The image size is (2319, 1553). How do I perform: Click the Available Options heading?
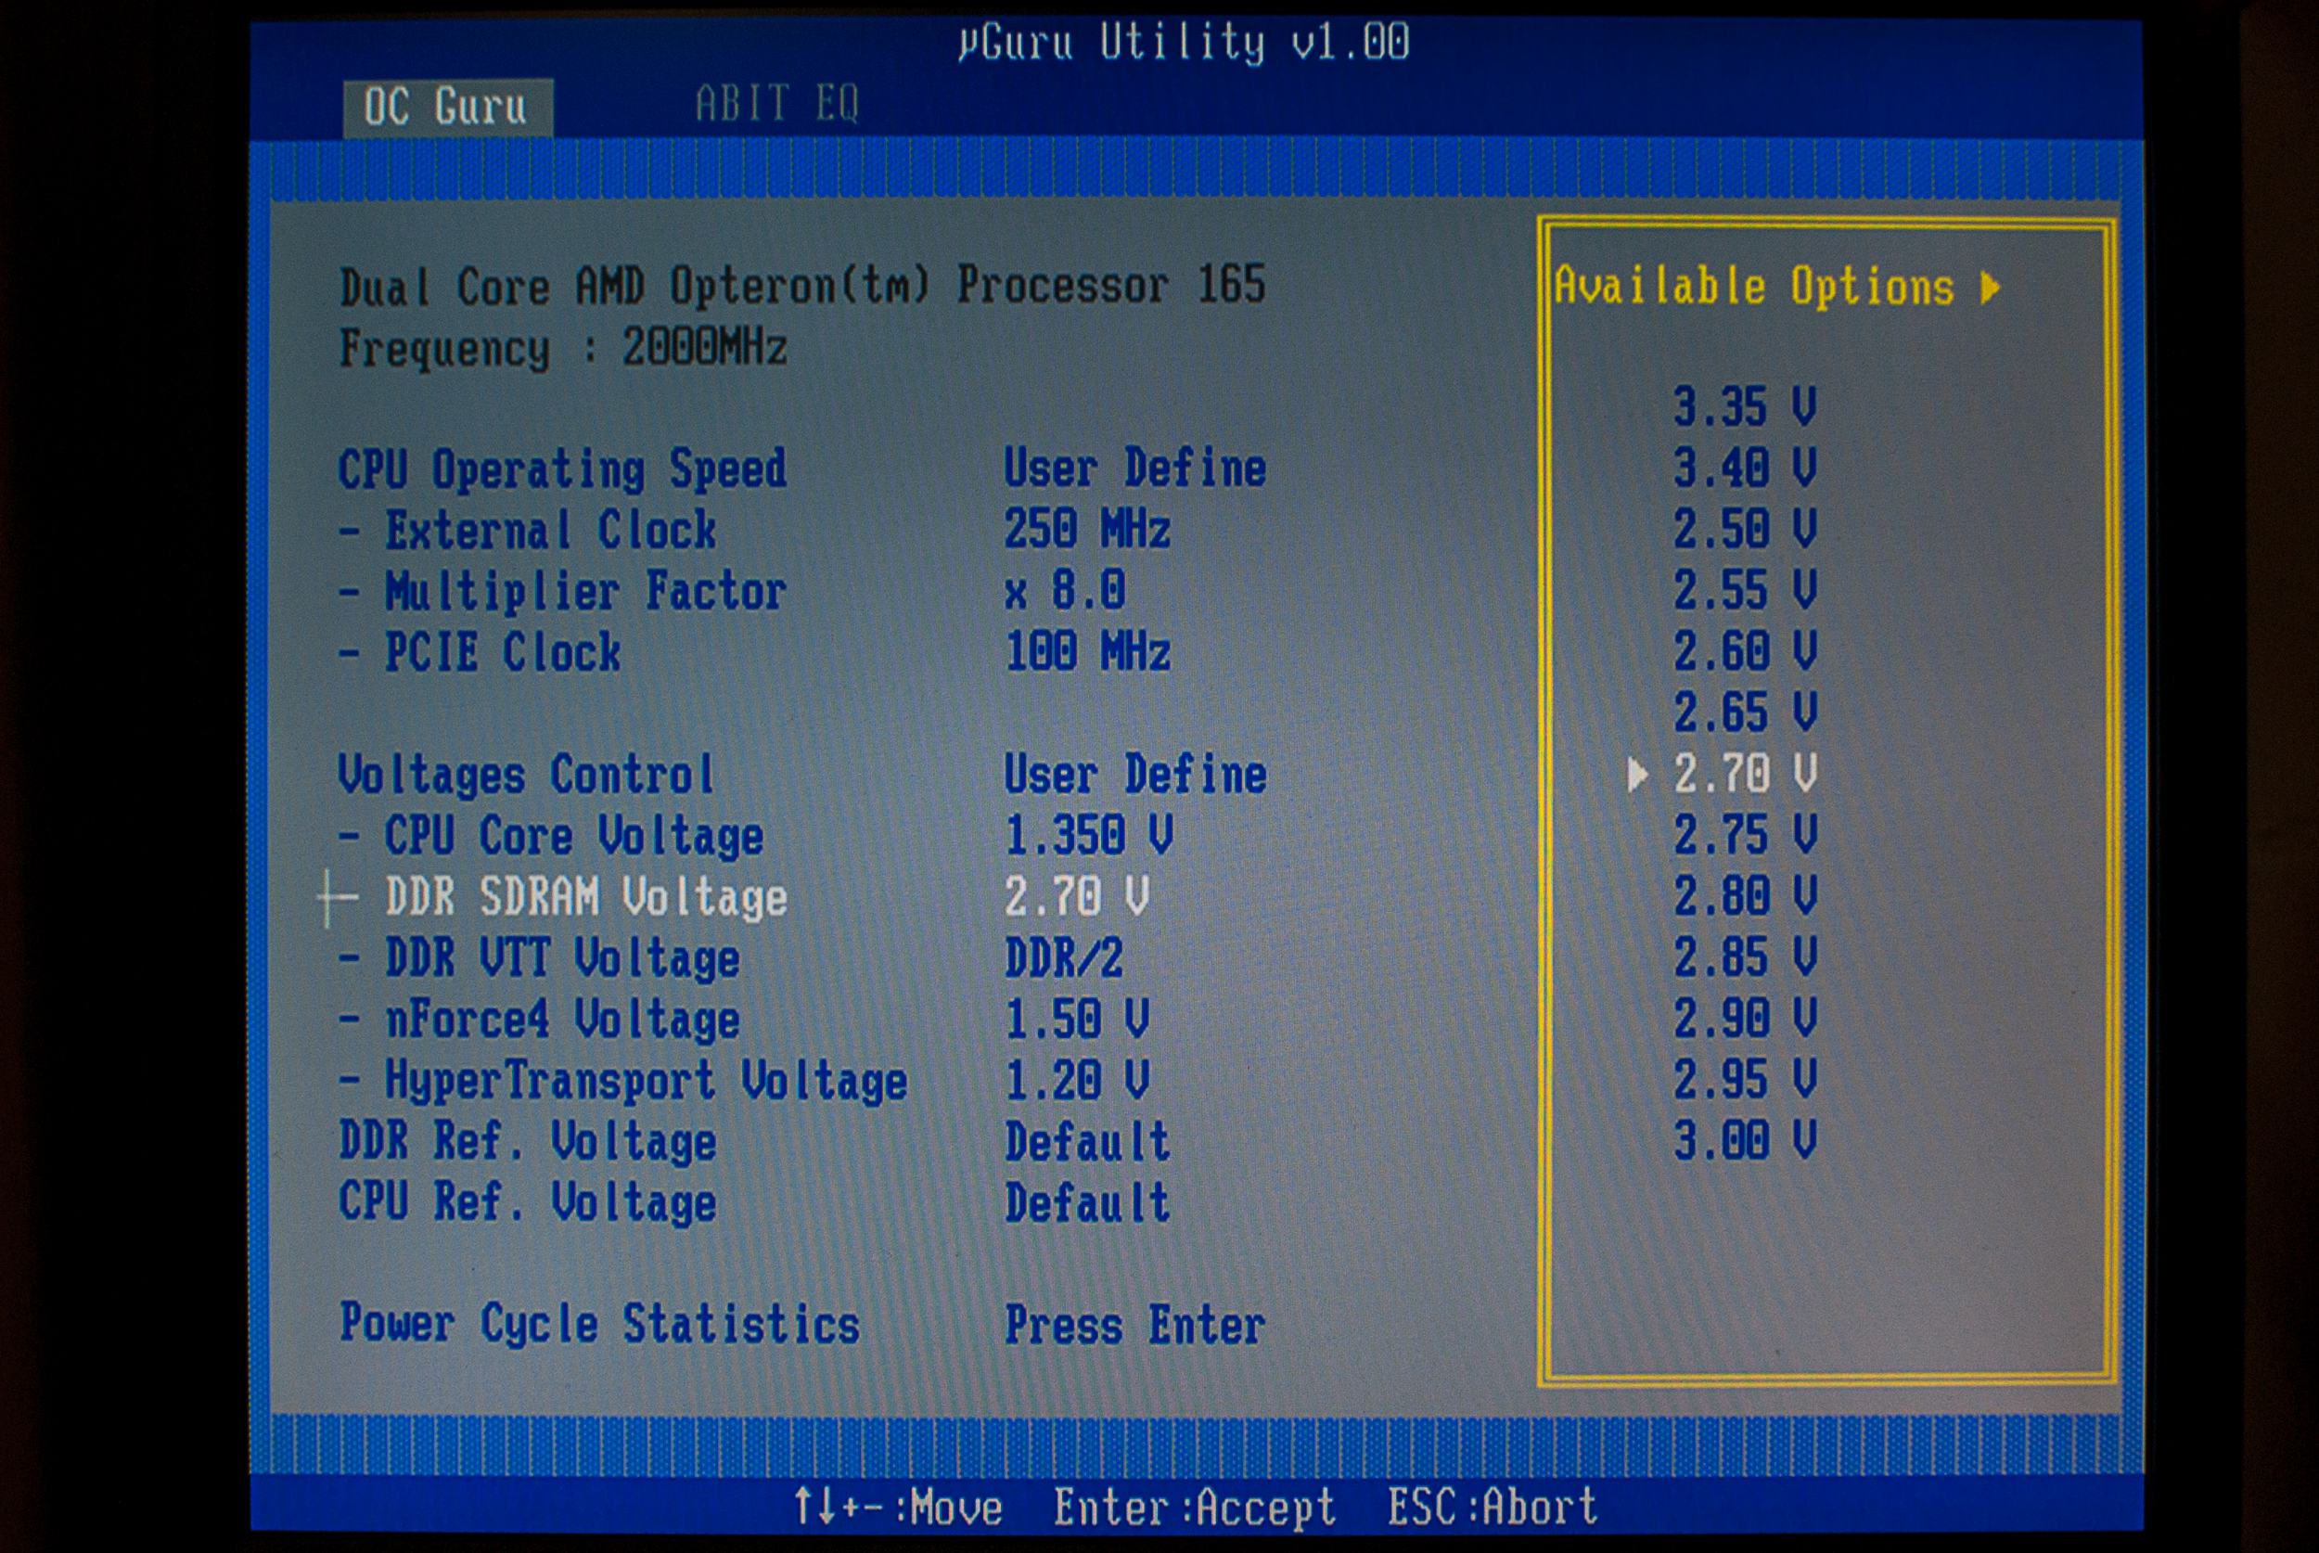(x=1753, y=287)
